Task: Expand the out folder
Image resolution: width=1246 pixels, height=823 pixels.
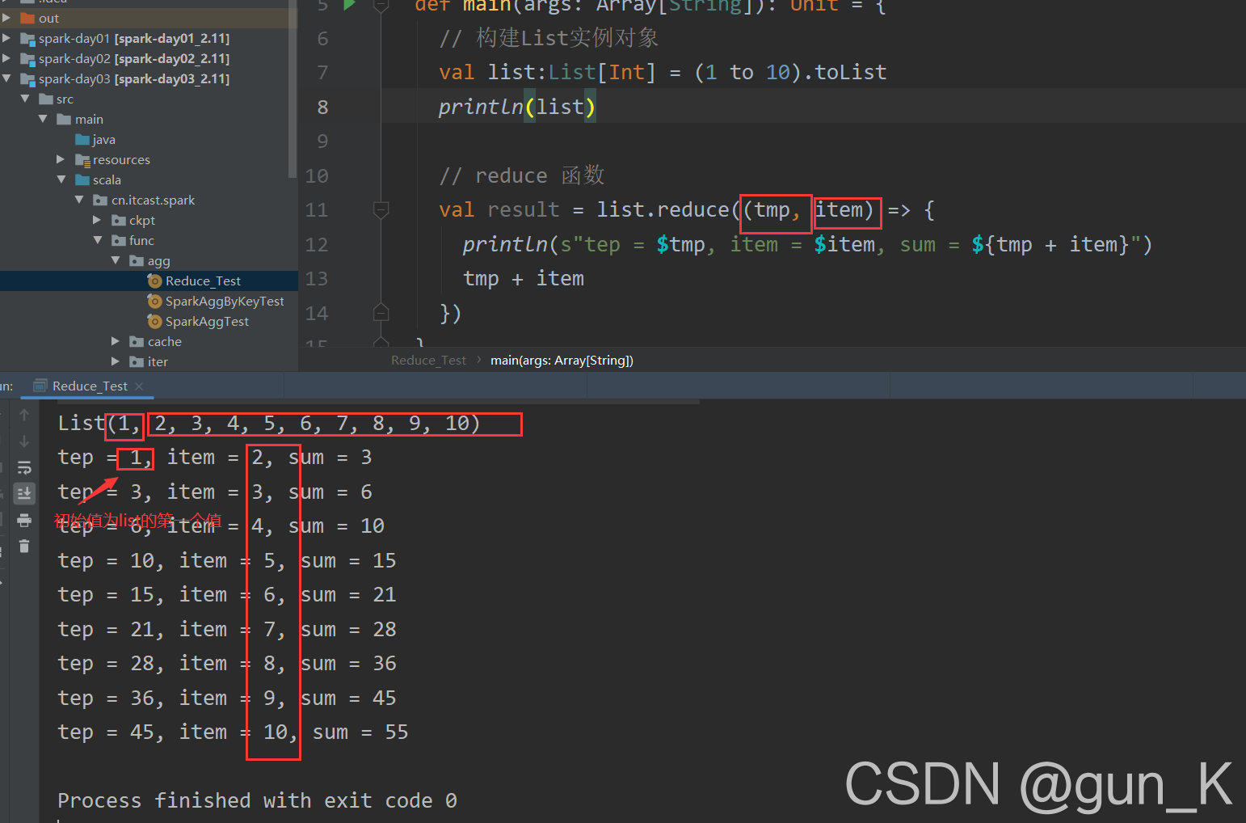Action: (6, 18)
